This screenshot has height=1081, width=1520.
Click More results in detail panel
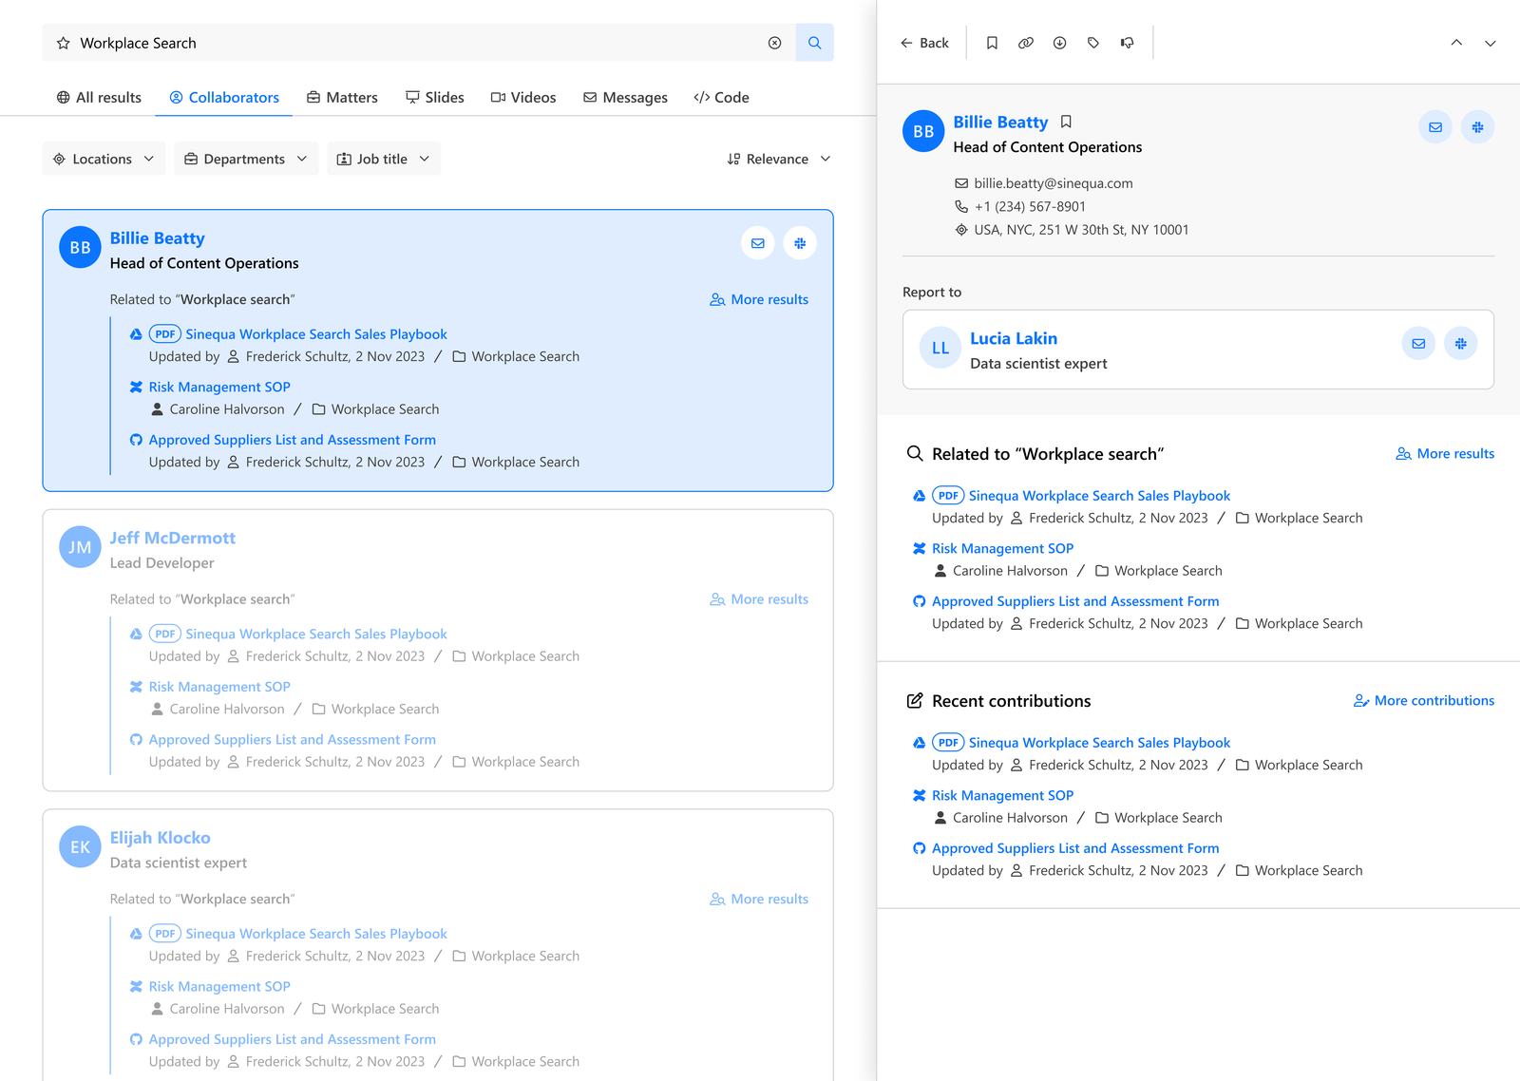1445,453
